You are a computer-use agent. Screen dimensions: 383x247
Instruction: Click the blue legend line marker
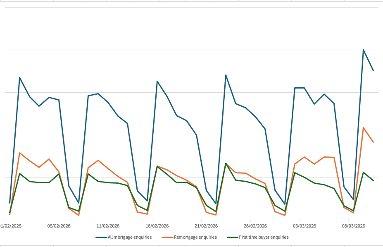tap(101, 237)
